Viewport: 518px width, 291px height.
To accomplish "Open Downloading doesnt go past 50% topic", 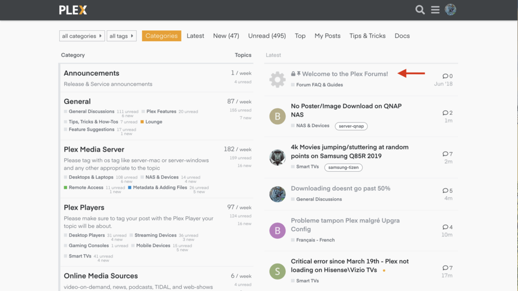I will [341, 188].
